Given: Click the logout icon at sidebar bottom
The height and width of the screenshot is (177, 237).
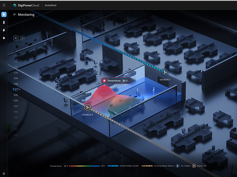Looking at the screenshot, I should coord(4,174).
